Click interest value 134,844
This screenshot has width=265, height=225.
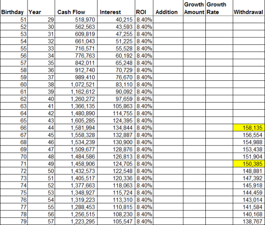click(123, 128)
